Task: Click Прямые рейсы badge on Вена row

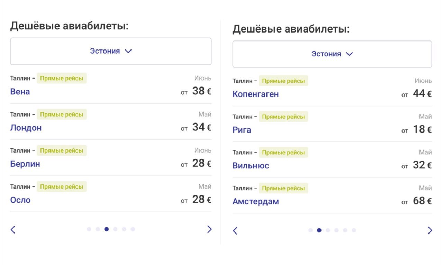Action: [62, 78]
